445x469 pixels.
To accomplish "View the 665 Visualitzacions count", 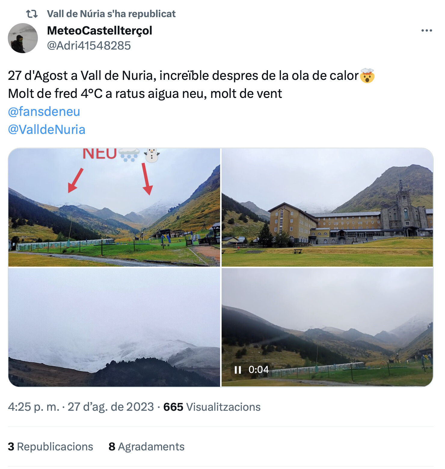I will click(x=212, y=407).
